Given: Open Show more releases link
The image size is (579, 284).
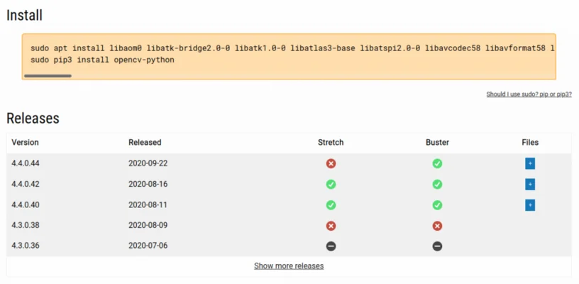Looking at the screenshot, I should pyautogui.click(x=289, y=266).
